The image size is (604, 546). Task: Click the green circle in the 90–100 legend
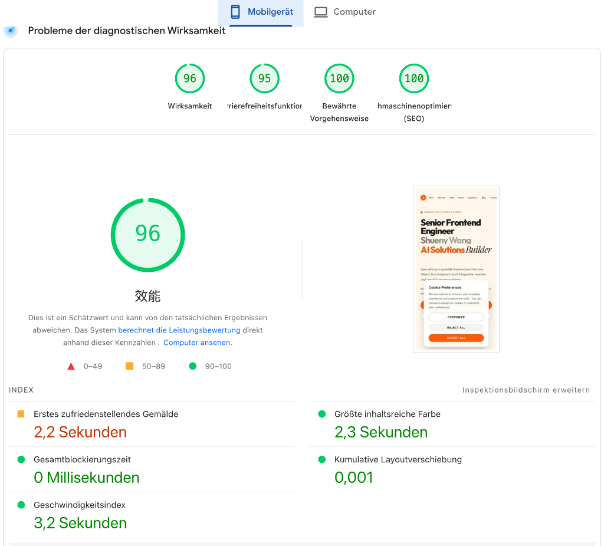[192, 366]
